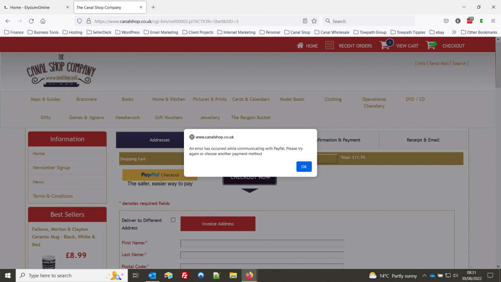Viewport: 501px width, 282px height.
Task: Click the PayPal Checkout button
Action: point(160,175)
